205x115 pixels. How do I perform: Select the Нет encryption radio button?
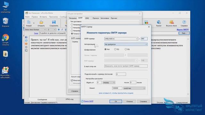(x=105, y=49)
